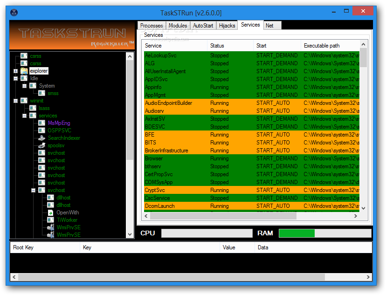This screenshot has height=295, width=386.
Task: Collapse the expanded svchost node
Action: (x=33, y=190)
